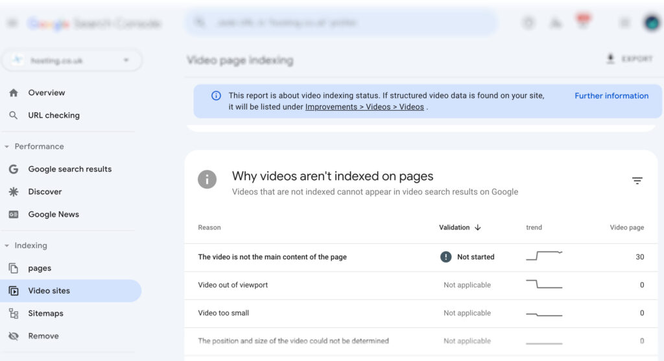Click the URL inspection search field
664x361 pixels.
(x=342, y=23)
